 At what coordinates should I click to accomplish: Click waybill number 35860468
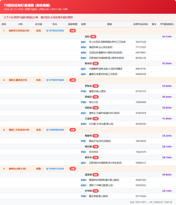[141, 102]
